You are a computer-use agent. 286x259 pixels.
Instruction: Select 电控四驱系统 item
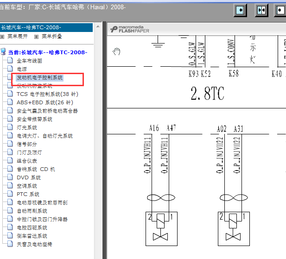point(32,227)
